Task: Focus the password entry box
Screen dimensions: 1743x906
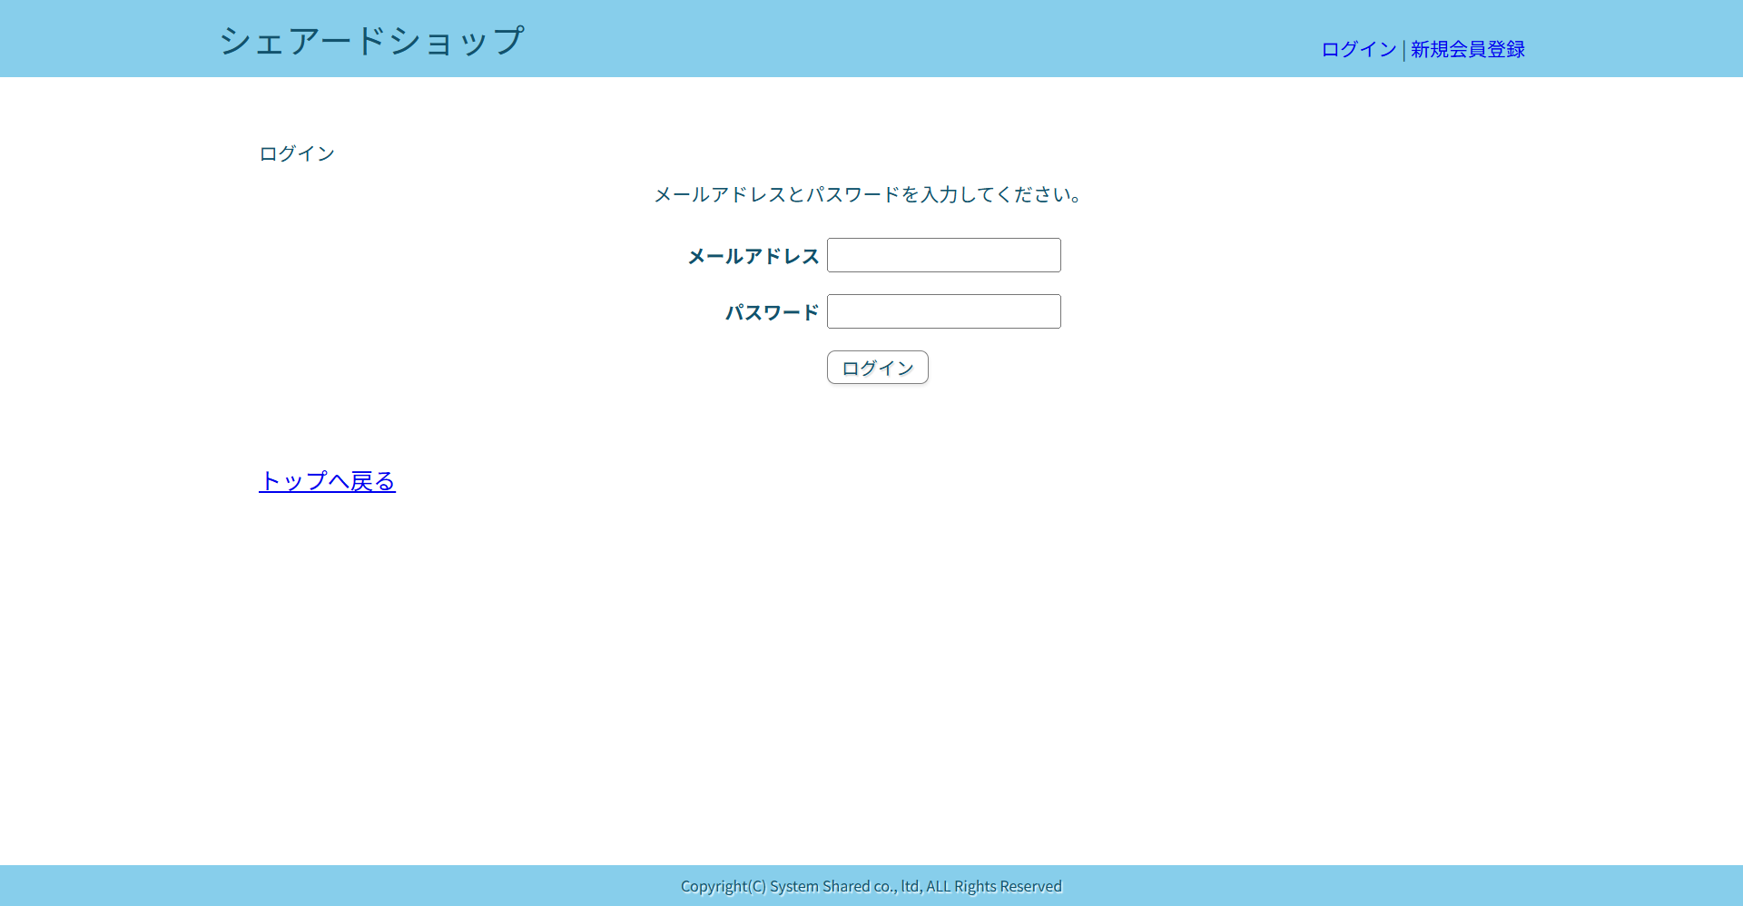Action: [943, 311]
